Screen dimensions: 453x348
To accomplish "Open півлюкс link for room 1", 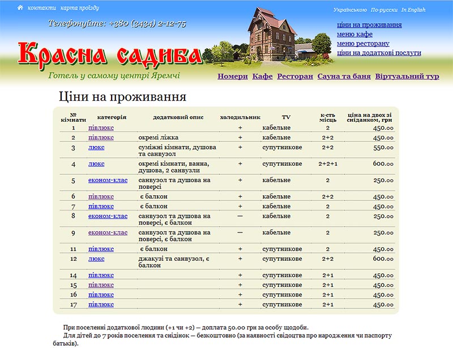I will [101, 128].
